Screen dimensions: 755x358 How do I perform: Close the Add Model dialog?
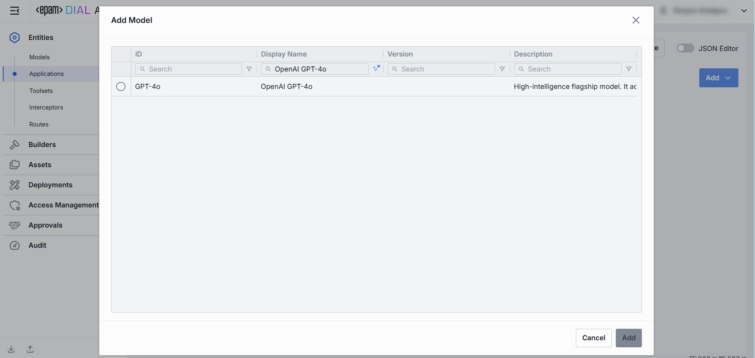(x=636, y=20)
